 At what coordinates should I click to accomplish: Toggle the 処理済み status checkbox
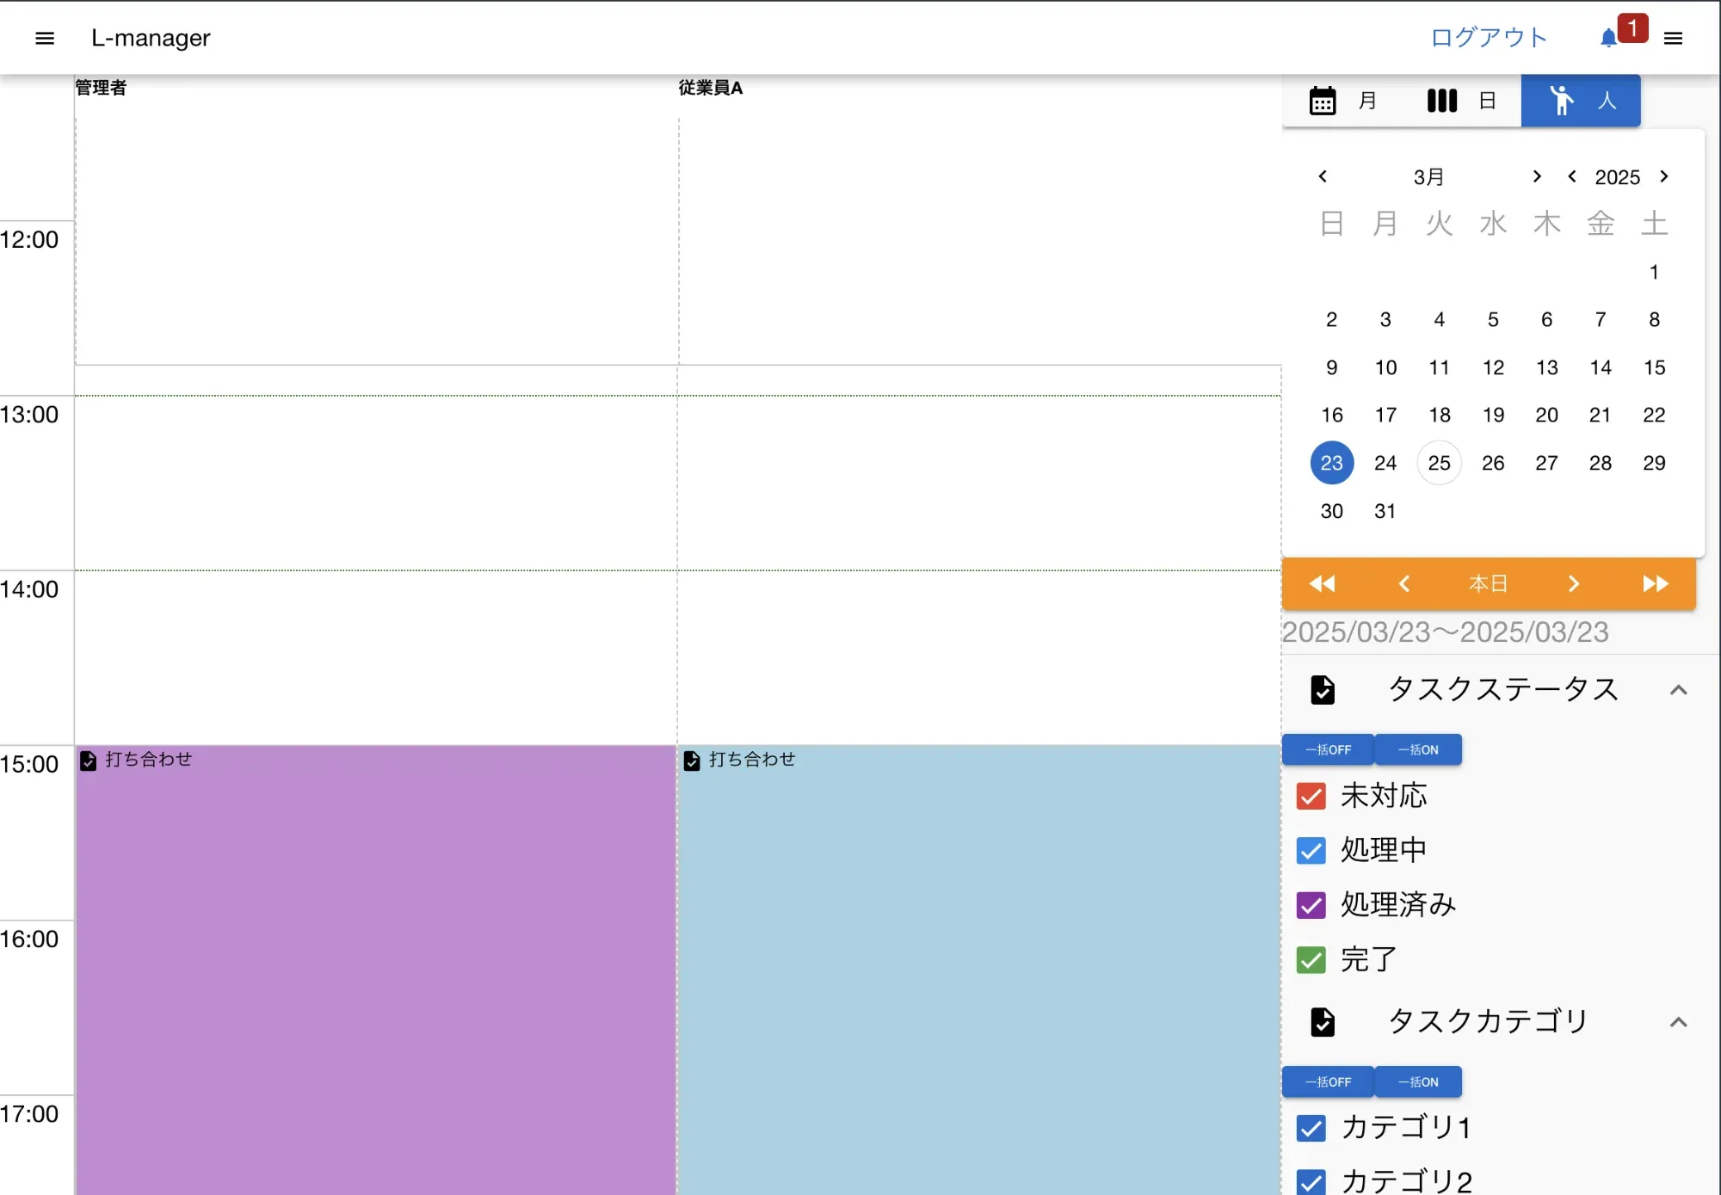[x=1311, y=905]
